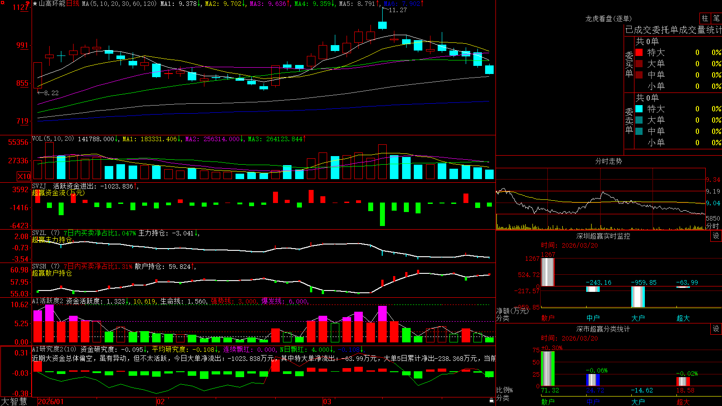Click the stock name 山高环能
The width and height of the screenshot is (722, 406).
tap(52, 4)
